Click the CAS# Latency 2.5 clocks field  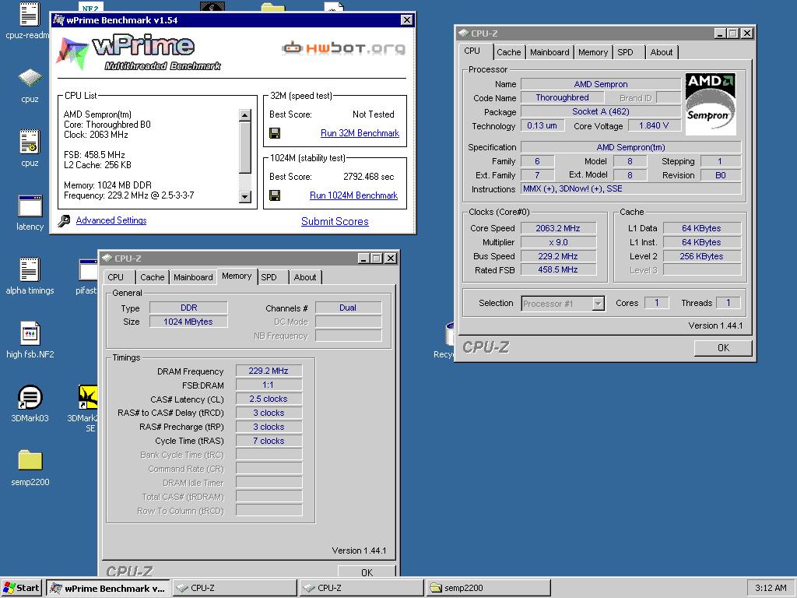tap(269, 399)
